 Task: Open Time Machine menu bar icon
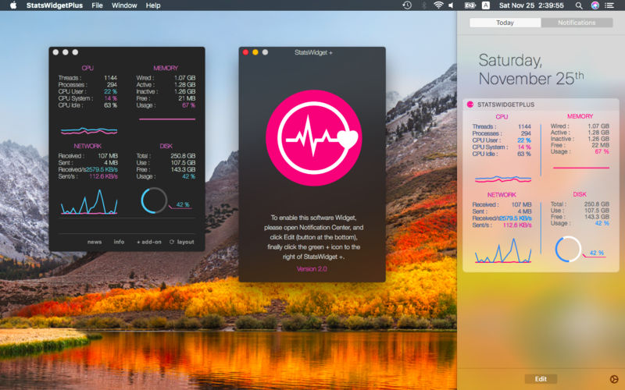click(x=407, y=5)
